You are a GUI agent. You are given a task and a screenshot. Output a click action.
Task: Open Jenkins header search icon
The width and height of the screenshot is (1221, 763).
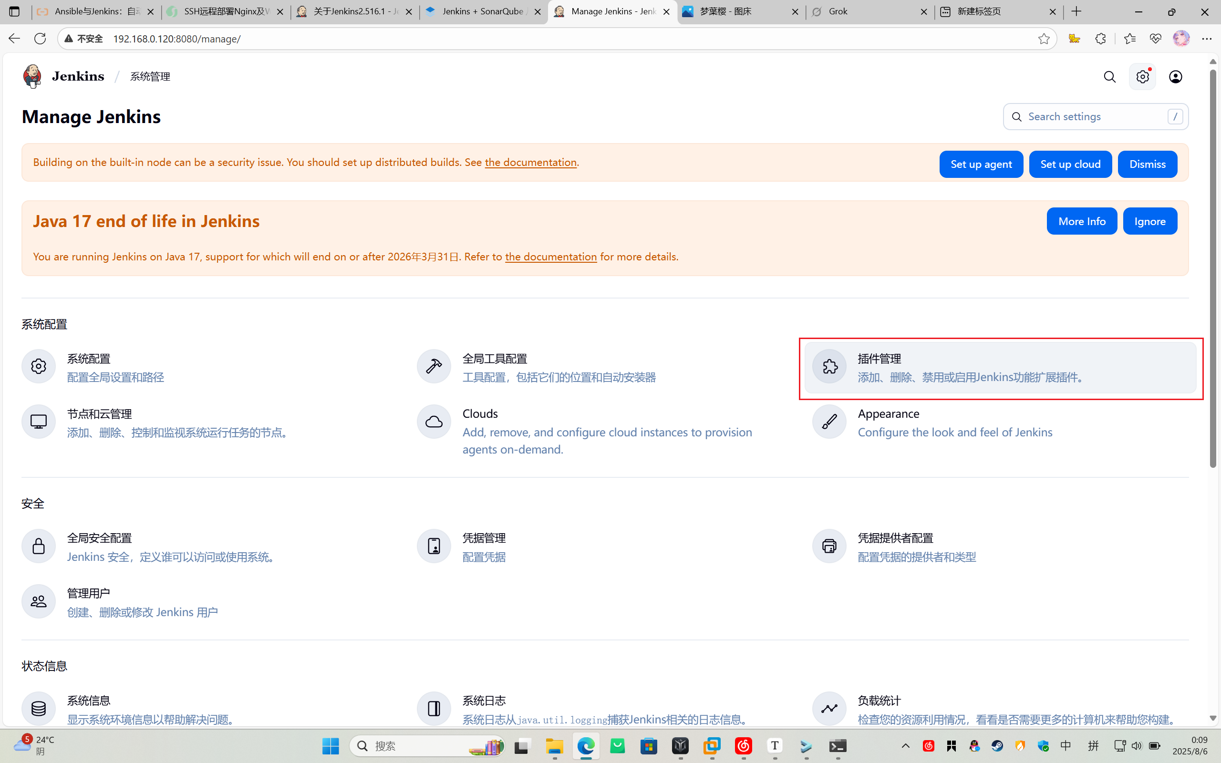(1109, 77)
